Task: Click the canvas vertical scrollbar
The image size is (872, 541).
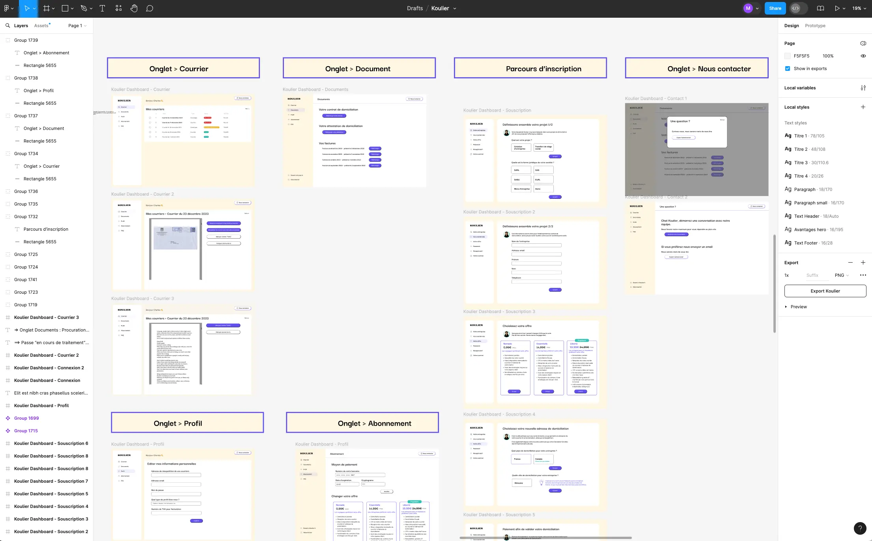Action: (774, 283)
